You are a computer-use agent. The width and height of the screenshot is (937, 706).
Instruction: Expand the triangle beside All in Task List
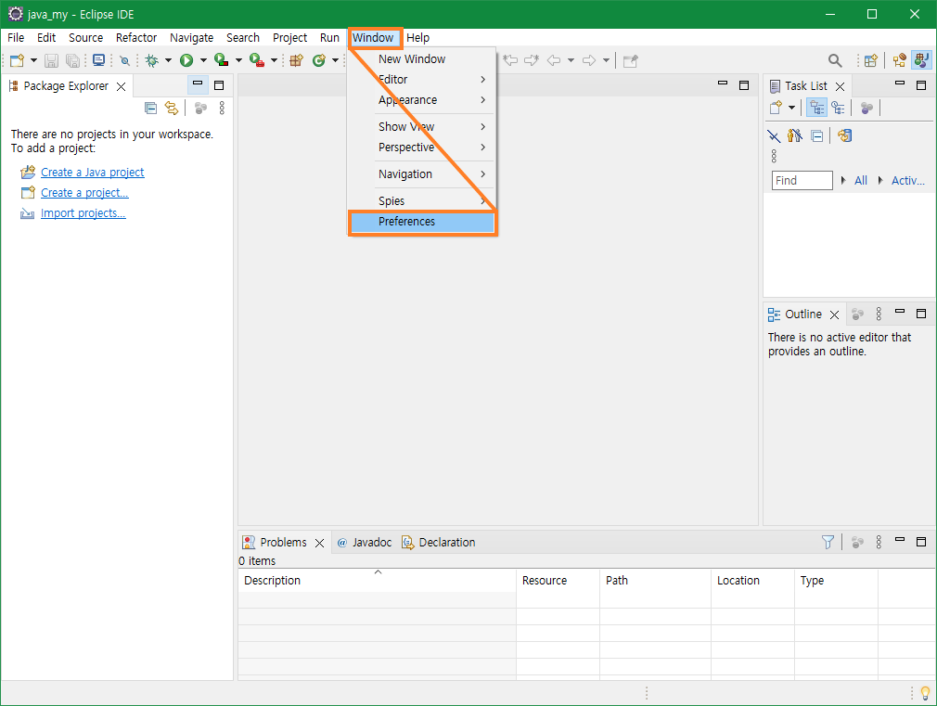[843, 180]
